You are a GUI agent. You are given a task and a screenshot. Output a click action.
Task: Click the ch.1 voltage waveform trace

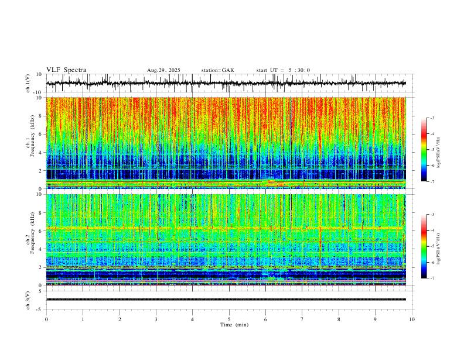point(226,83)
